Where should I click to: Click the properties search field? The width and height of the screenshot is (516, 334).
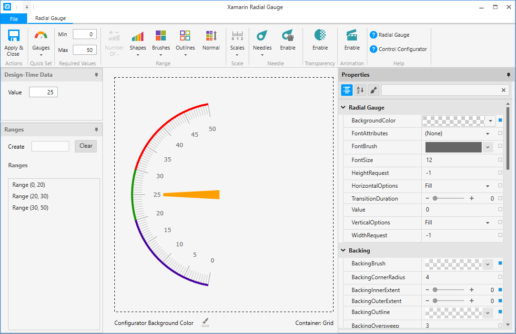pos(440,90)
